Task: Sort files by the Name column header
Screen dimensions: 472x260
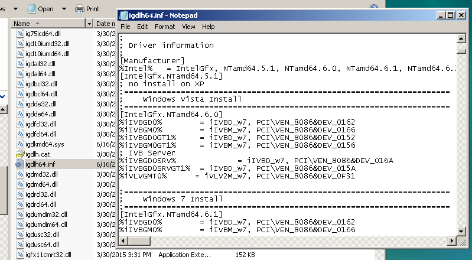Action: 47,24
